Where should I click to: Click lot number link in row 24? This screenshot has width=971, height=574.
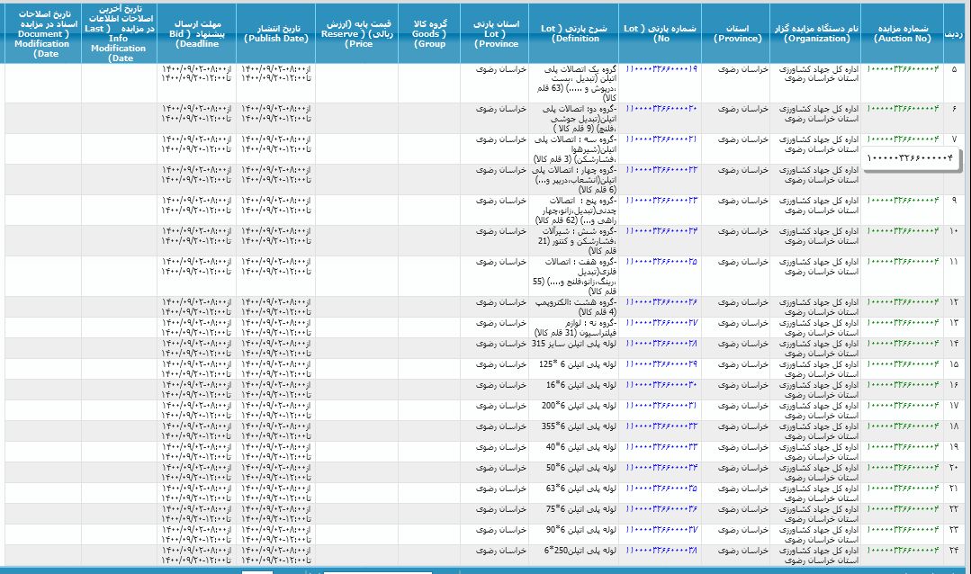[x=661, y=549]
